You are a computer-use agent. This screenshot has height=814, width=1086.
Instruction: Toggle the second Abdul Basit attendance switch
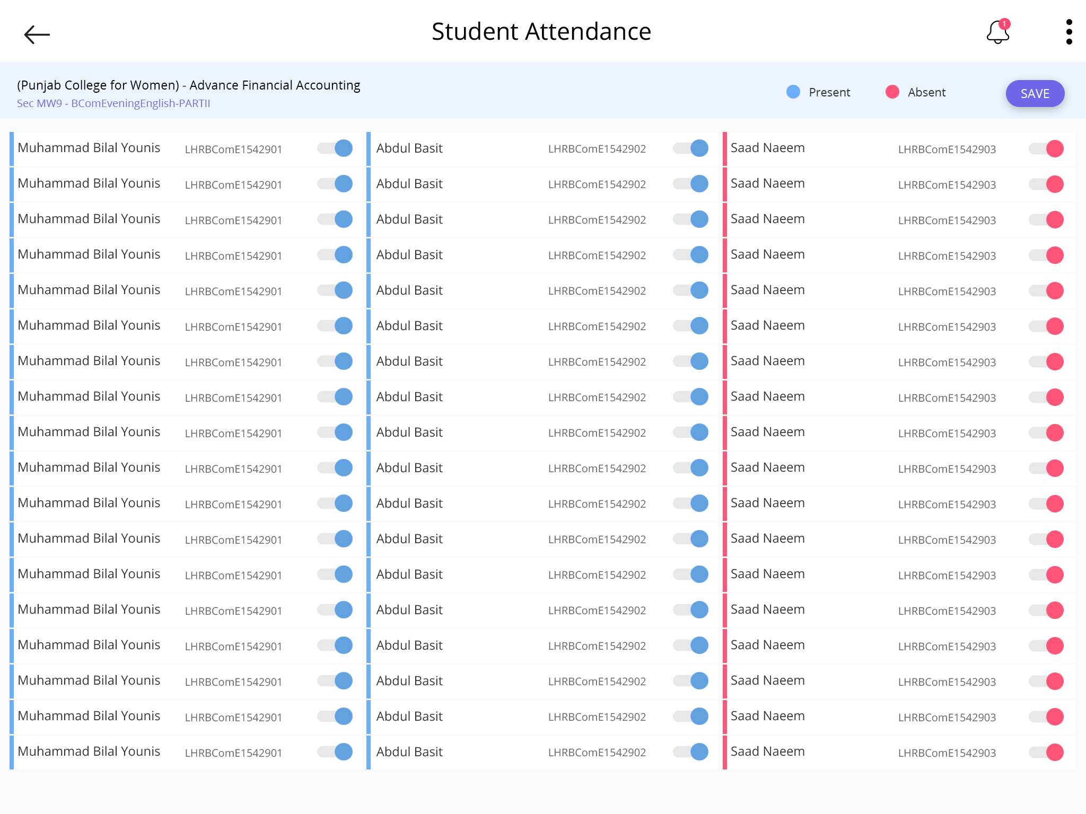coord(691,184)
